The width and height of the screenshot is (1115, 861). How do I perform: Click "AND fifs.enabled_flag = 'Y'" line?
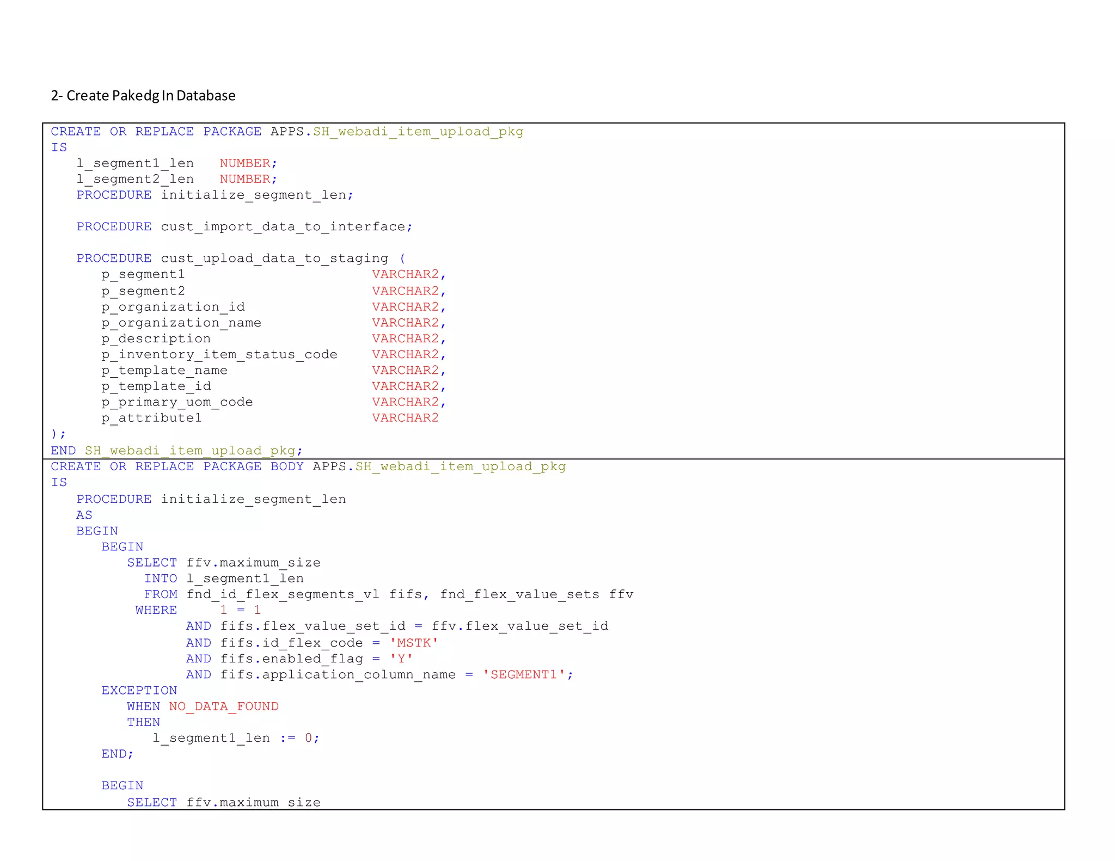point(300,659)
